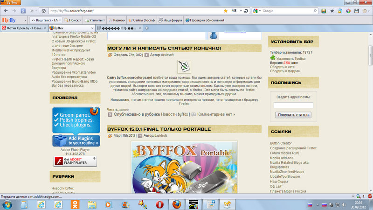Close the ICQ tab
This screenshot has width=373, height=210.
pyautogui.click(x=140, y=28)
